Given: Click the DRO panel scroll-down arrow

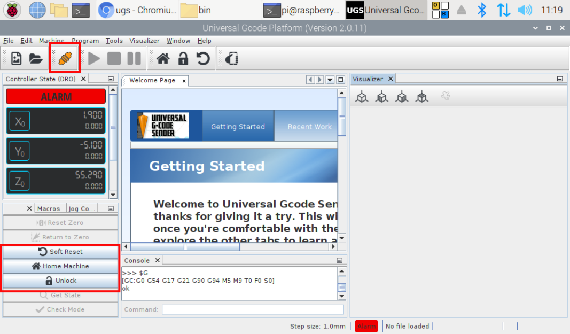Looking at the screenshot, I should [113, 195].
